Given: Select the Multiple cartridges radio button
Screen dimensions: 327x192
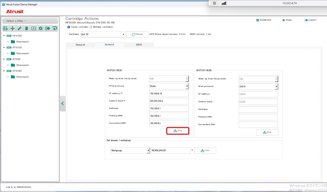Looking at the screenshot, I should tap(91, 27).
